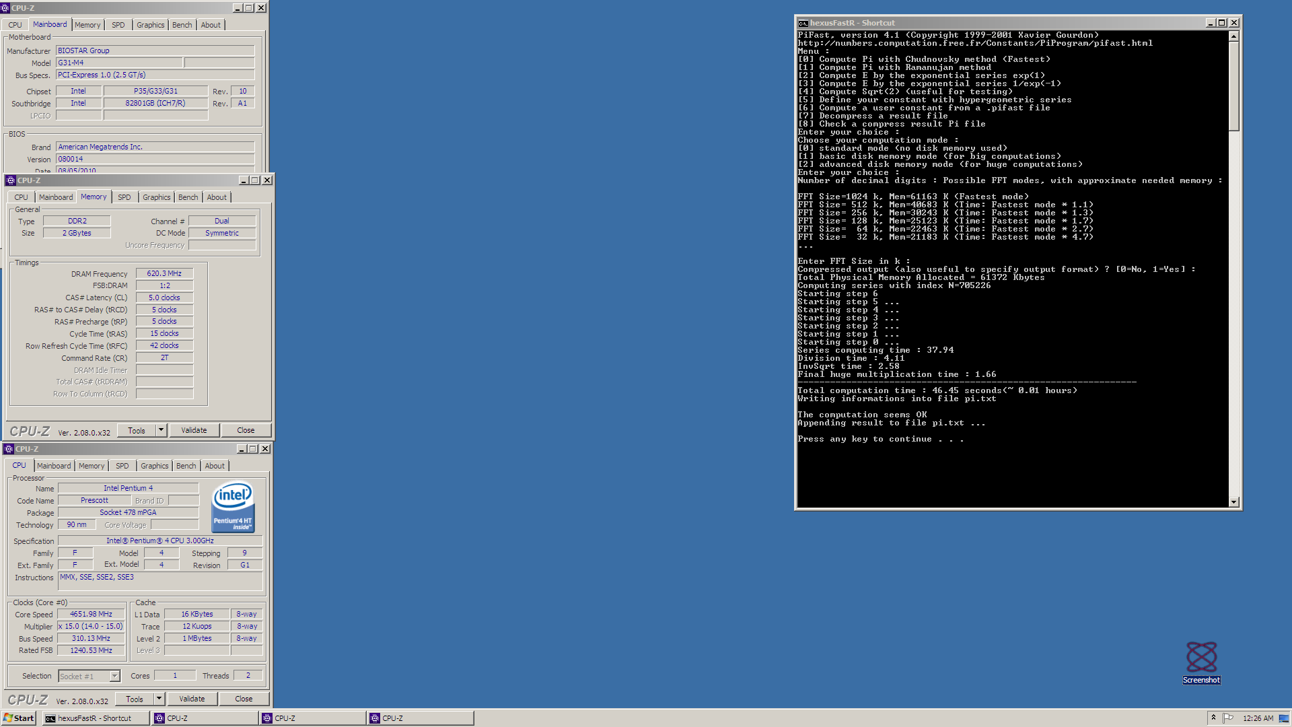
Task: Switch to hexusFastR - Shortcut taskbar item
Action: (x=96, y=718)
